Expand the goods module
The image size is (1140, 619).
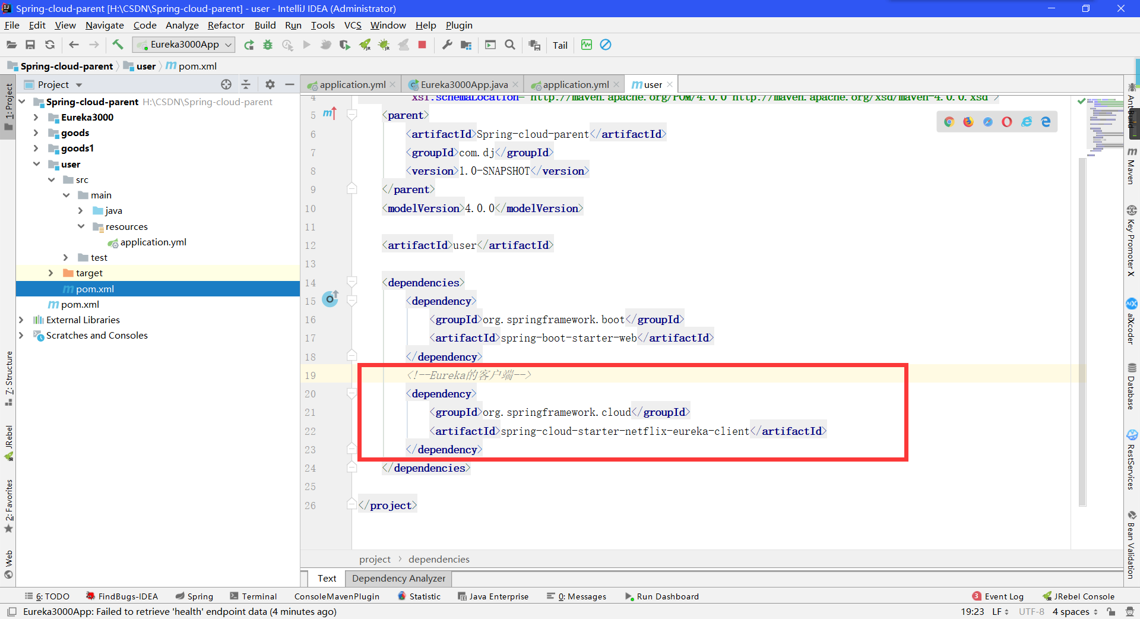[x=36, y=133]
